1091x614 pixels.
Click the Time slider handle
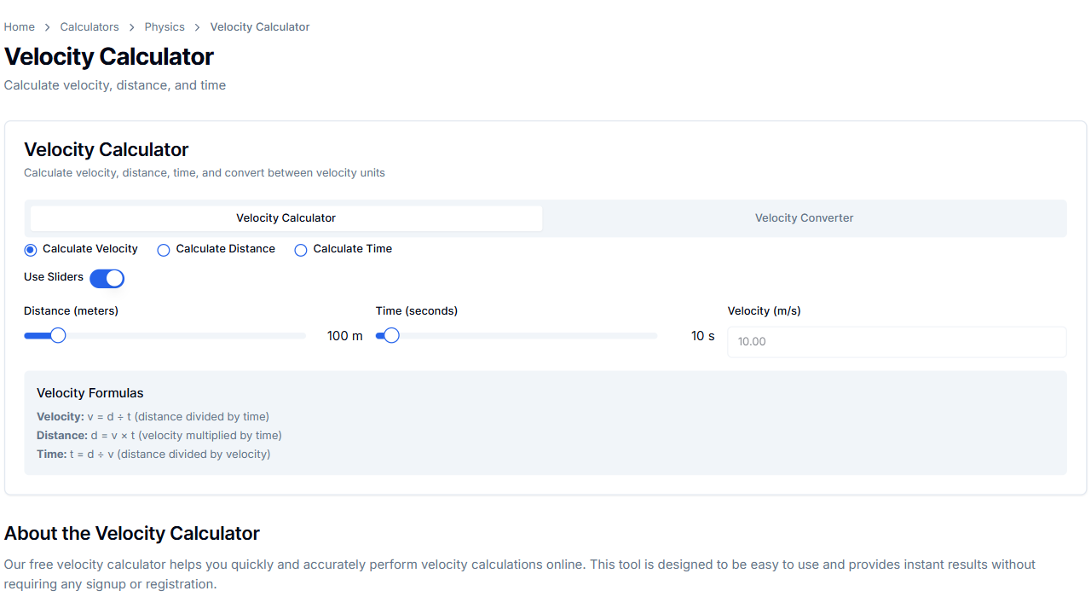click(x=391, y=336)
